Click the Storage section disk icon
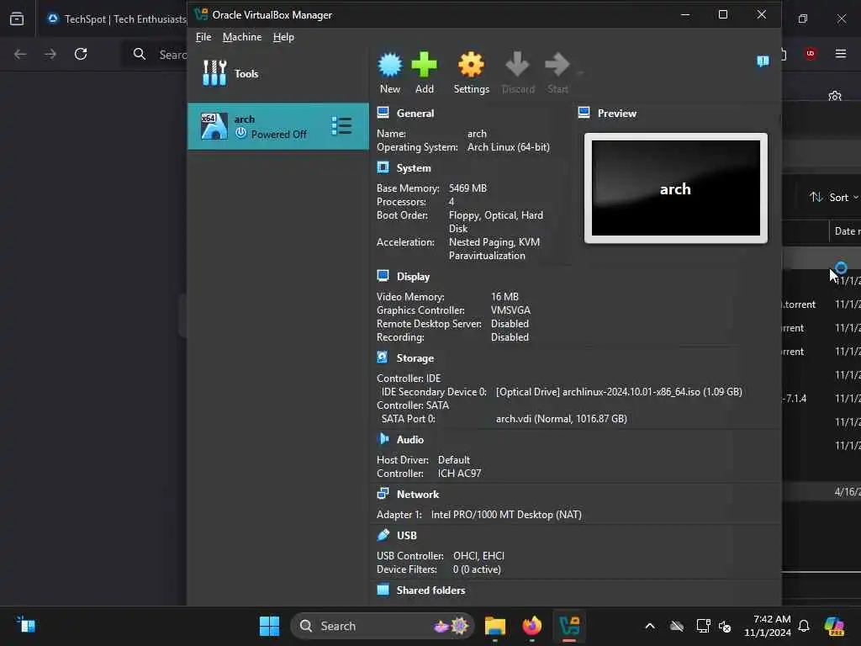 (x=383, y=357)
